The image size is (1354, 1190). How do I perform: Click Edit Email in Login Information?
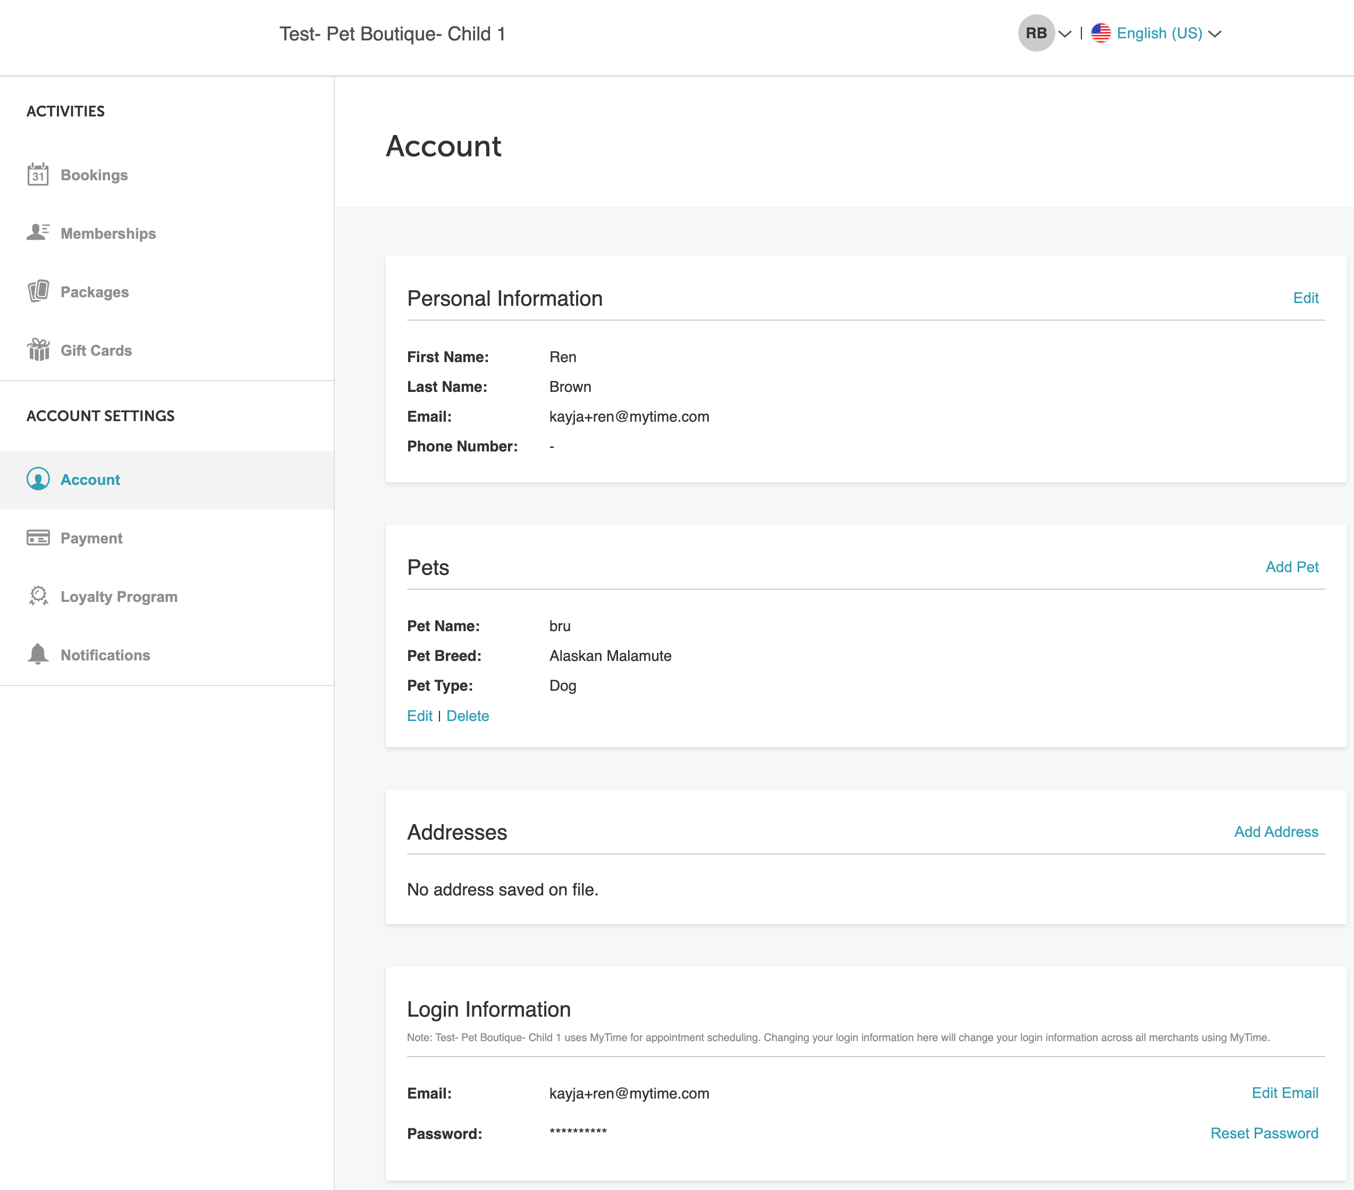coord(1284,1093)
